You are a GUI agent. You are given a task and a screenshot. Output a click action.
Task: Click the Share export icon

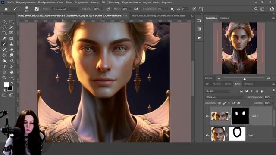(272, 9)
